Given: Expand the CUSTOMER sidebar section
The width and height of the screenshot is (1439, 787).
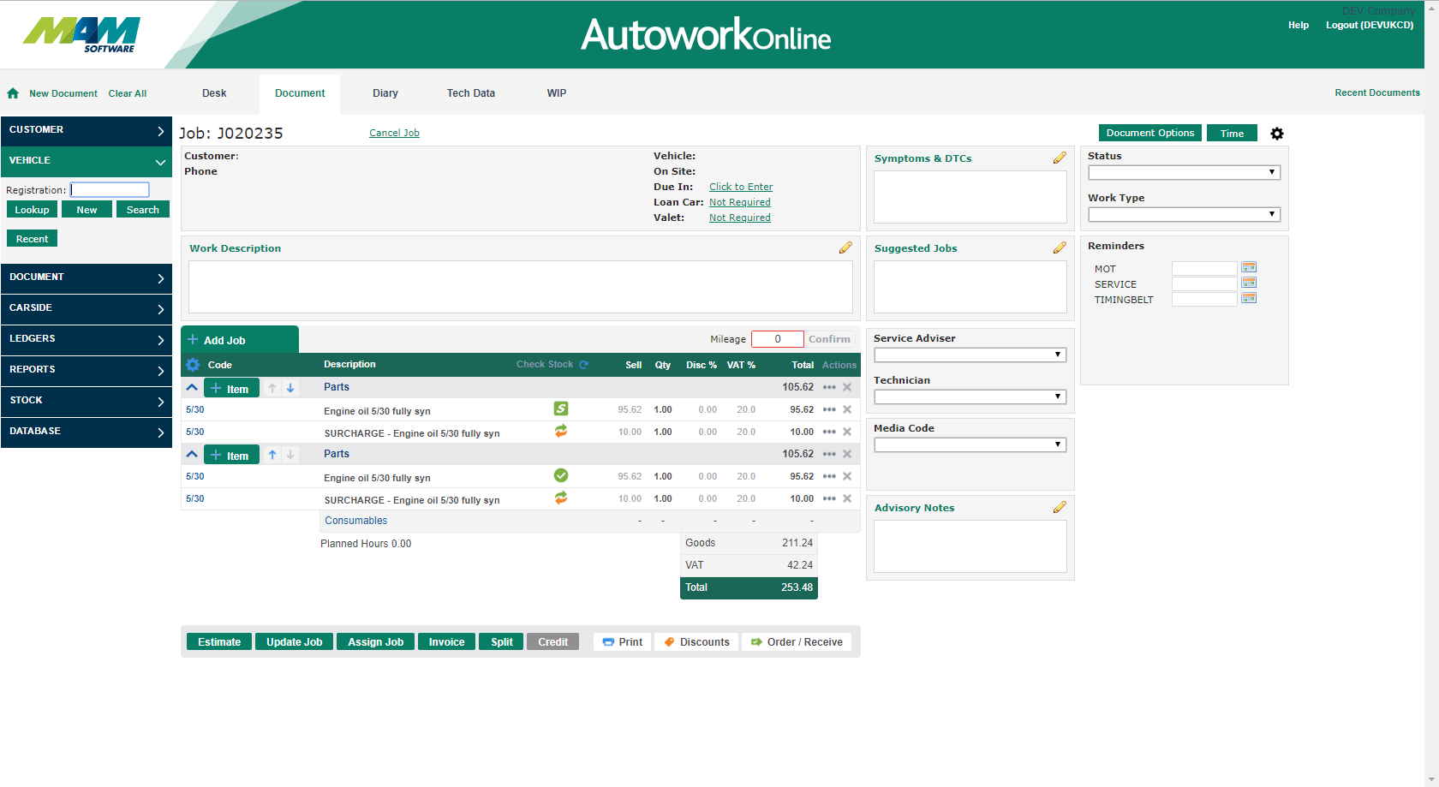Looking at the screenshot, I should click(86, 130).
